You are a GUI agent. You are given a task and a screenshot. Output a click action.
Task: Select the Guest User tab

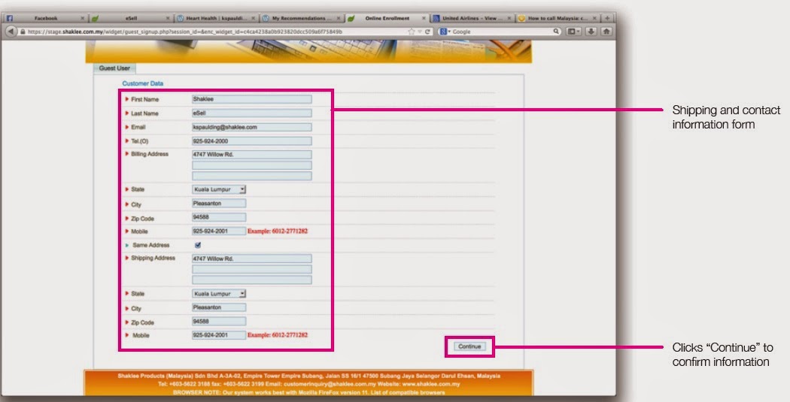114,68
